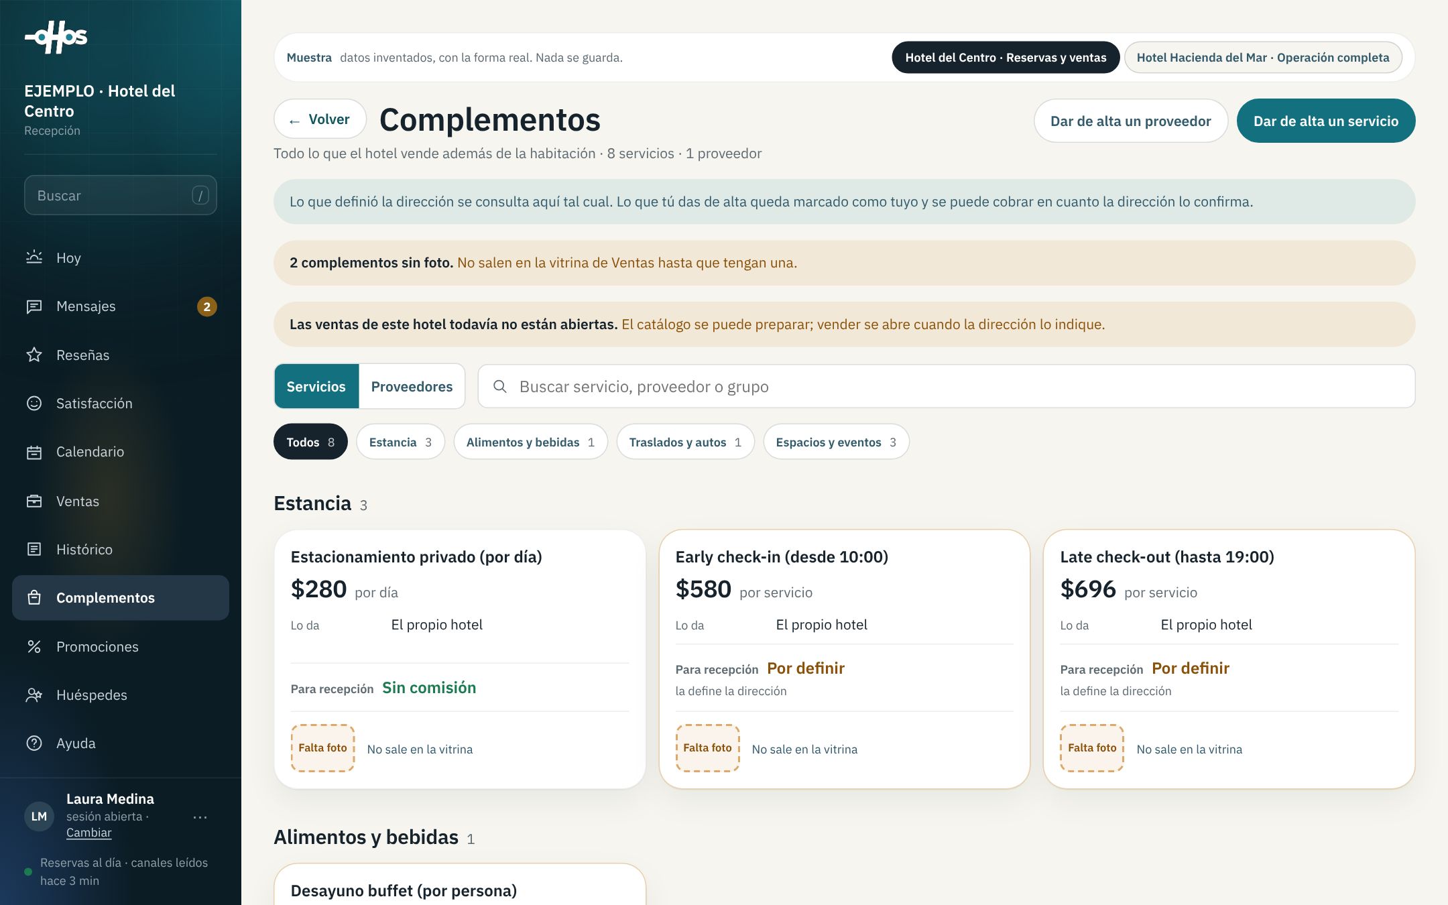1448x905 pixels.
Task: Click the Reseñas star icon
Action: [x=34, y=355]
